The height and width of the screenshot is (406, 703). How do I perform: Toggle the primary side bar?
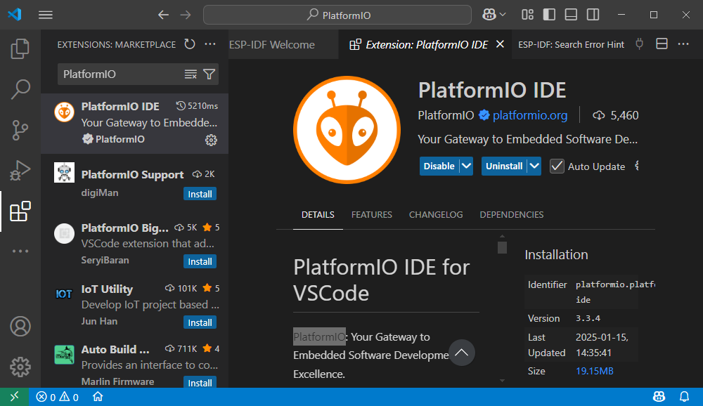coord(549,15)
